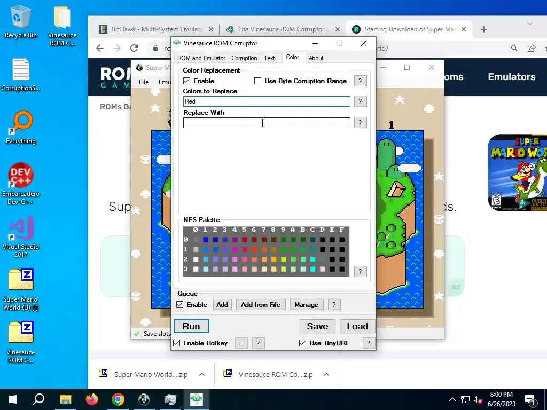
Task: Open help for Replace With field
Action: click(x=360, y=123)
